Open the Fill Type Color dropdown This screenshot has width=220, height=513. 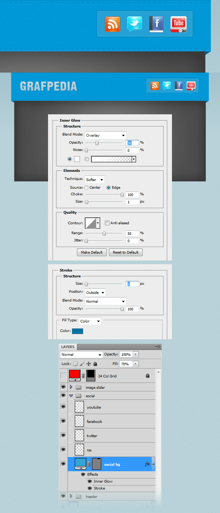pyautogui.click(x=90, y=321)
